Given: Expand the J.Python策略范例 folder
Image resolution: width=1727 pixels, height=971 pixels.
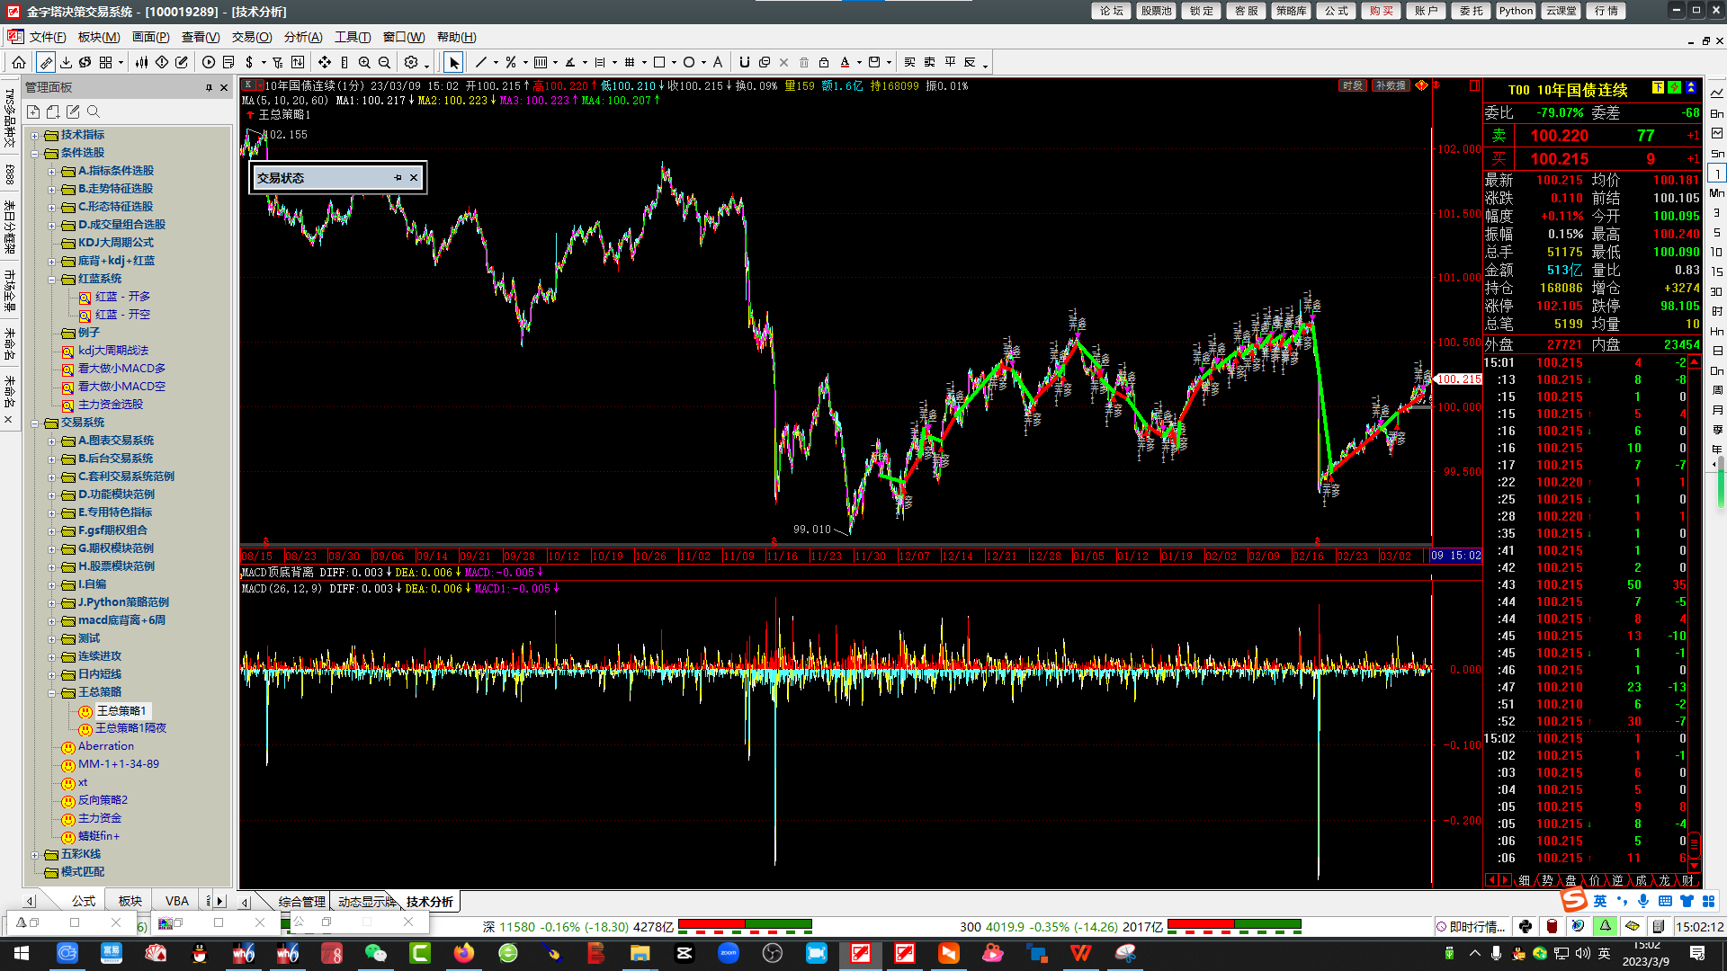Looking at the screenshot, I should [51, 603].
